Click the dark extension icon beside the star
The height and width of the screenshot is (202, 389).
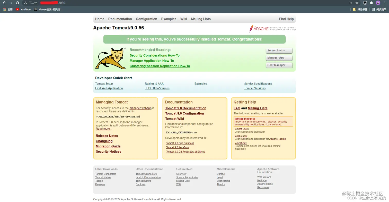(365, 3)
